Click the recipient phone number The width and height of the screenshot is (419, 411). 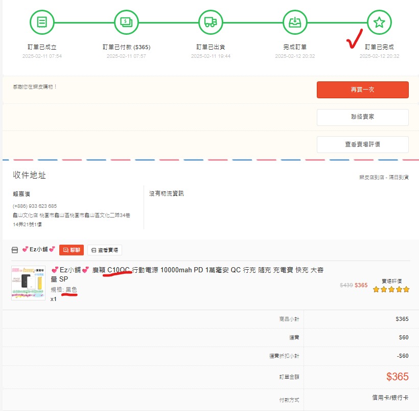point(35,206)
